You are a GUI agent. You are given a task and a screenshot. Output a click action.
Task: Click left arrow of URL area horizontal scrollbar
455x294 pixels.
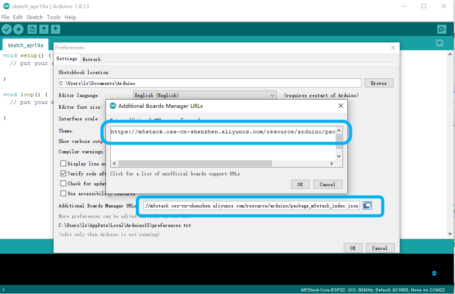(114, 164)
